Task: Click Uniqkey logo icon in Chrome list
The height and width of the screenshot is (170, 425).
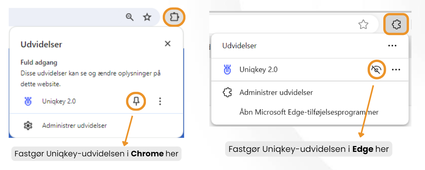Action: (28, 101)
